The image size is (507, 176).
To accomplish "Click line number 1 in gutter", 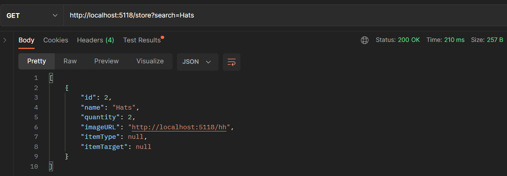I will 36,78.
